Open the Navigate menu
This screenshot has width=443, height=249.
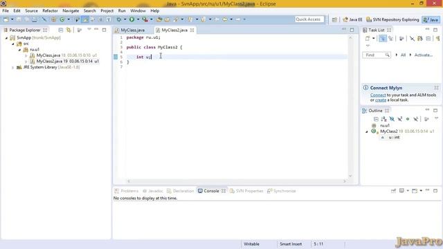point(71,11)
